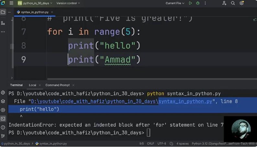The image size is (257, 147).
Task: Toggle the Terminal tool window icon
Action: 3,119
